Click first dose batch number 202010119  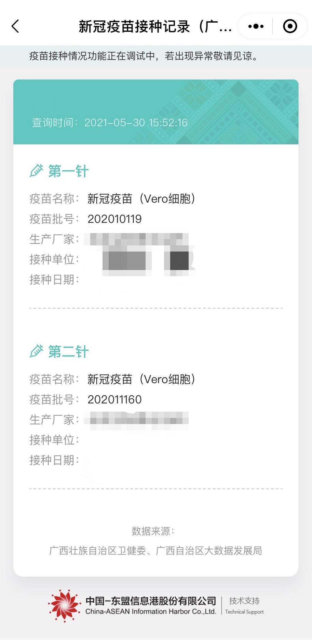(114, 219)
